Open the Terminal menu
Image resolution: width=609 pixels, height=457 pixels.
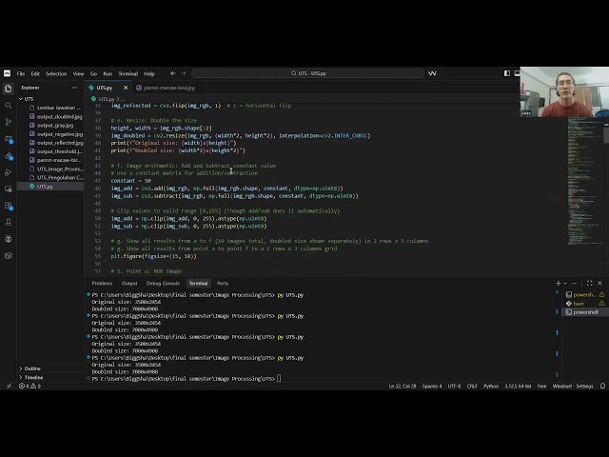pos(128,73)
